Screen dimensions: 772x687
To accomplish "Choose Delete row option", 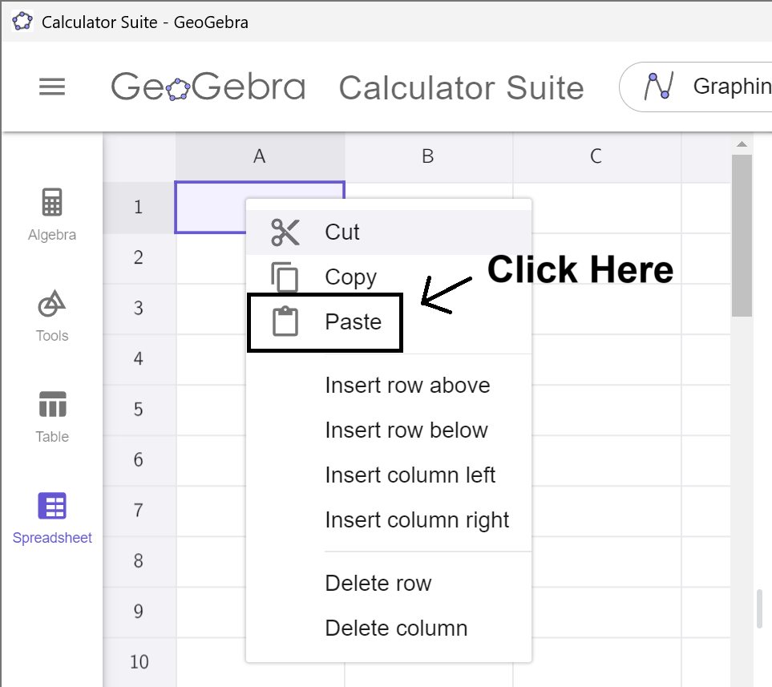I will 389,583.
